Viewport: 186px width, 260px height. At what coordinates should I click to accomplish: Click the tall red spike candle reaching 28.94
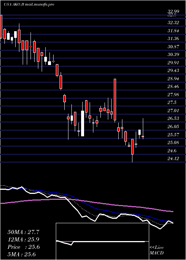115,100
